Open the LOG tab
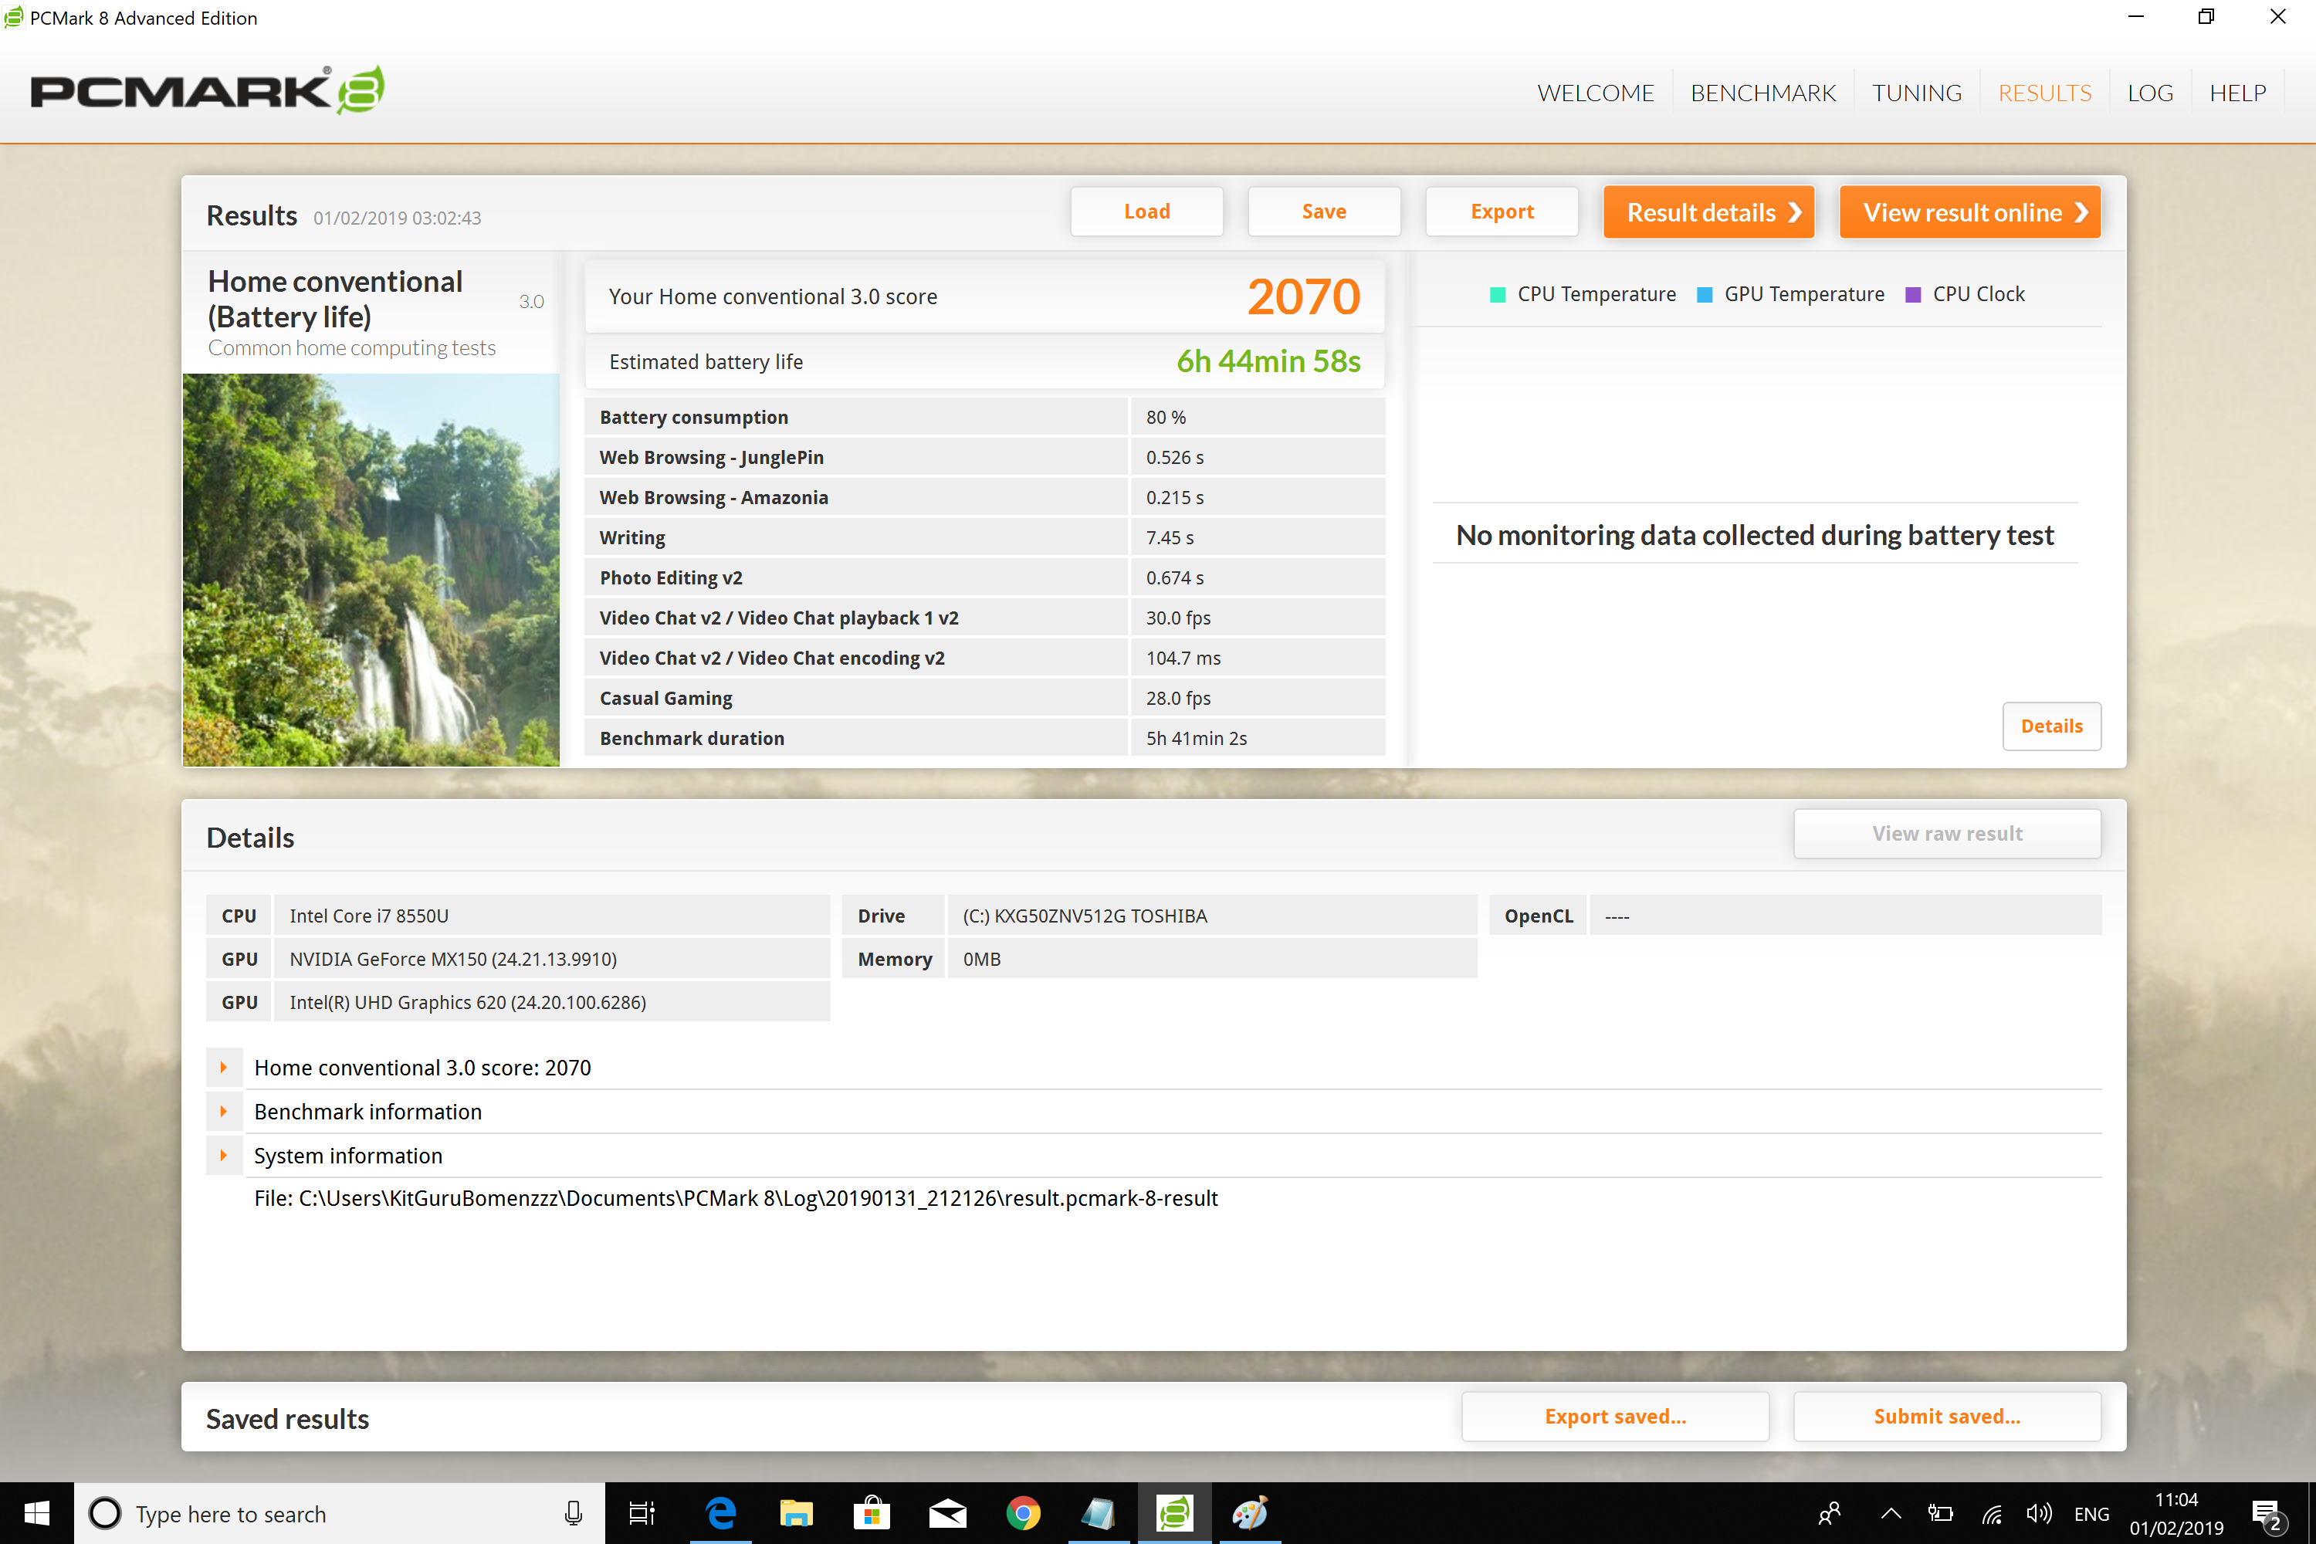Screen dimensions: 2316x1544 tap(2149, 93)
